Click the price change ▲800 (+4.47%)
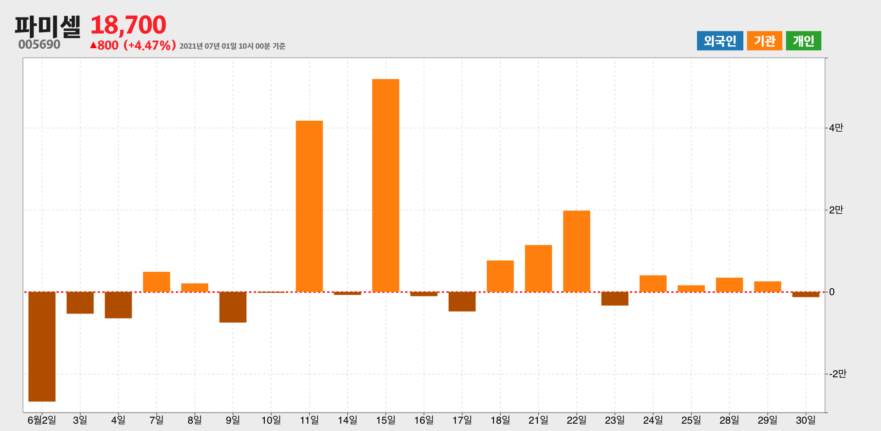This screenshot has height=431, width=881. tap(133, 45)
